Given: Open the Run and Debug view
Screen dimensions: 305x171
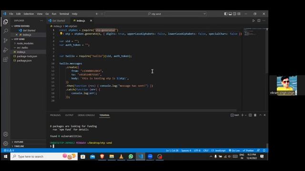Looking at the screenshot, I should pos(6,50).
